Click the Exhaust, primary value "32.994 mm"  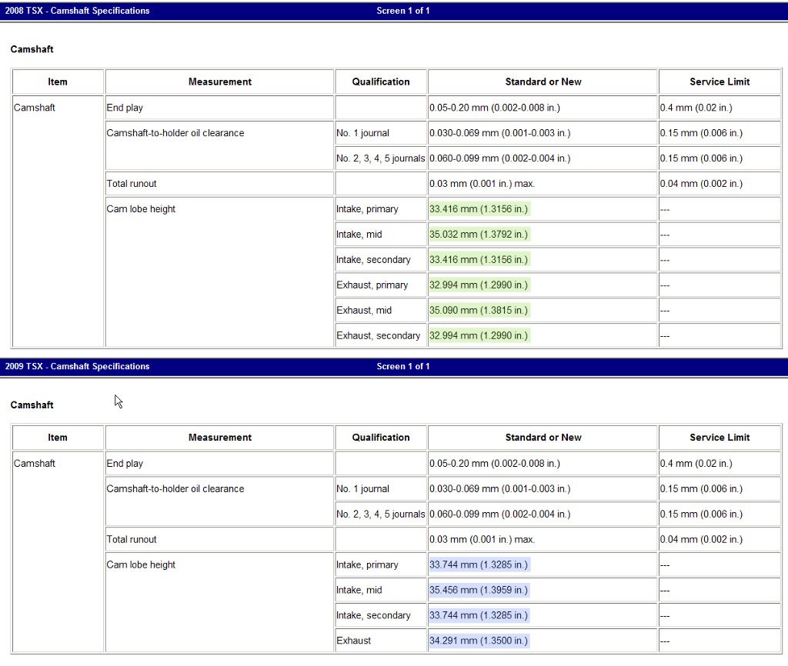click(x=479, y=285)
